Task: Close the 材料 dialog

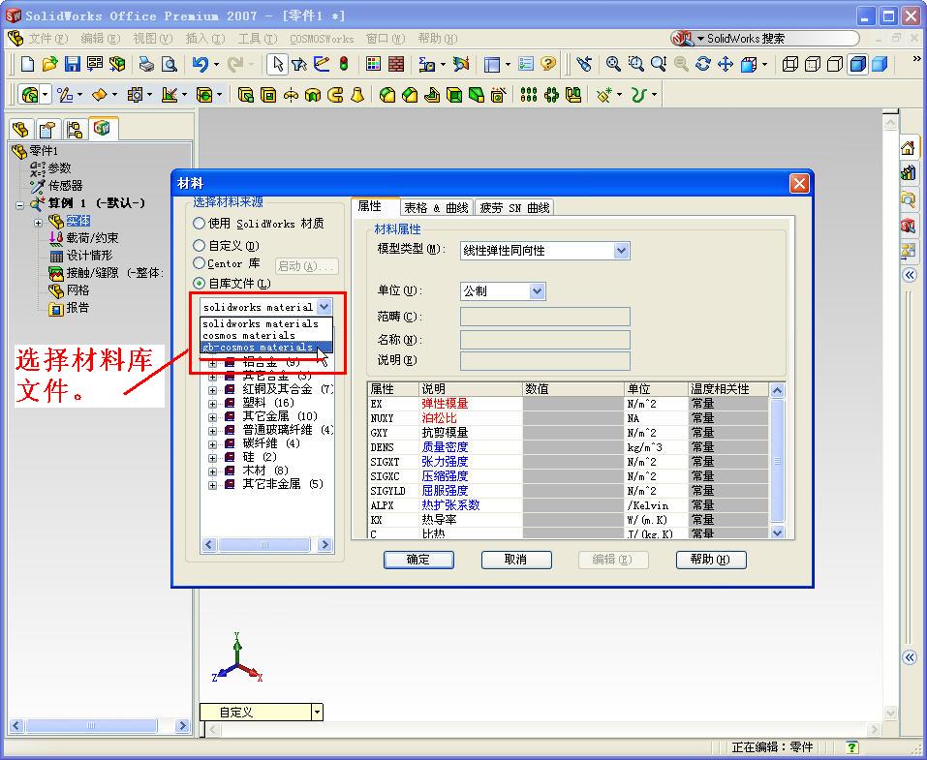Action: (x=799, y=184)
